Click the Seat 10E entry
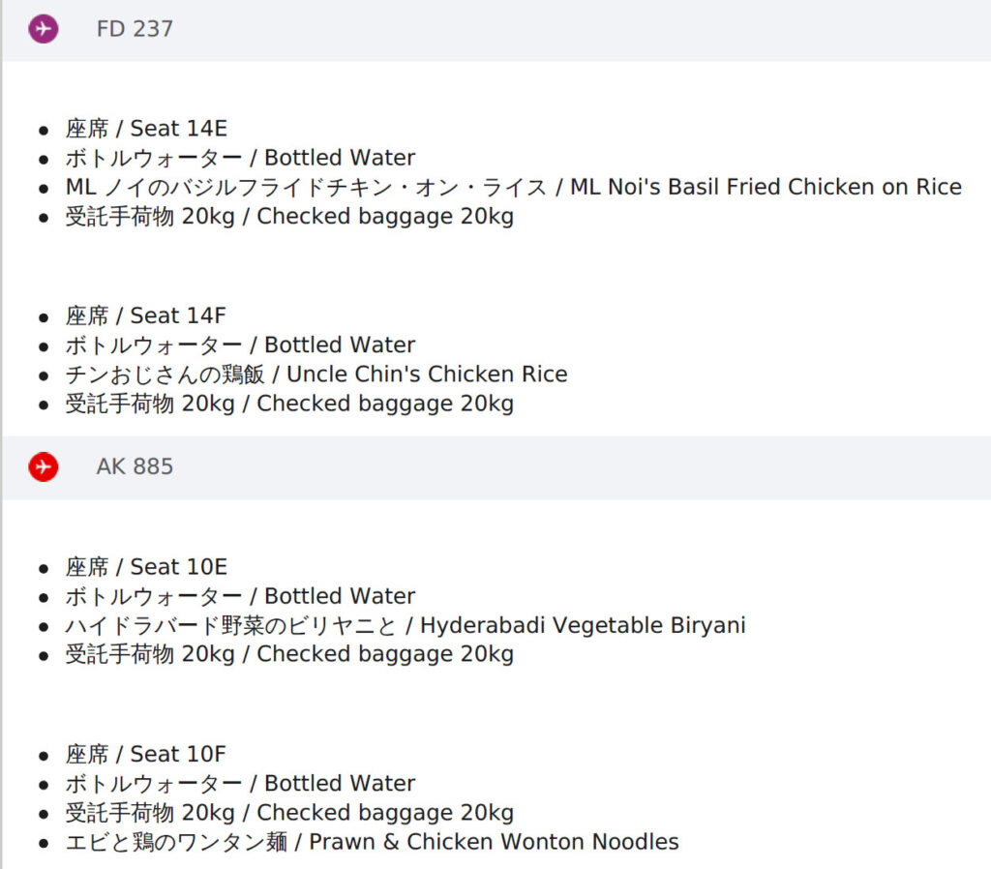The width and height of the screenshot is (991, 869). (146, 567)
